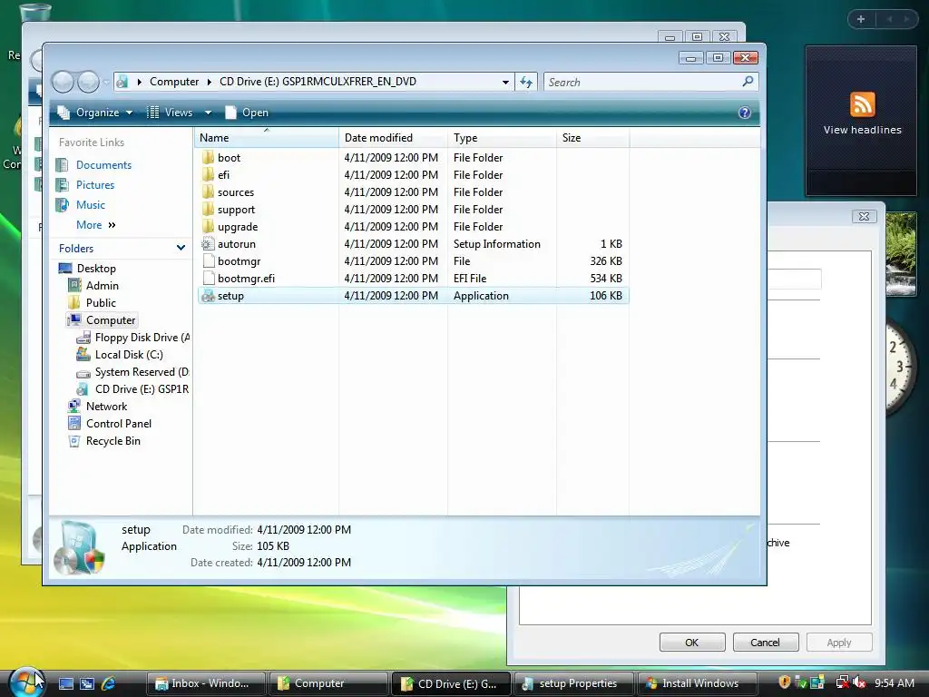Click View headlines RSS gadget icon
929x697 pixels.
(862, 105)
